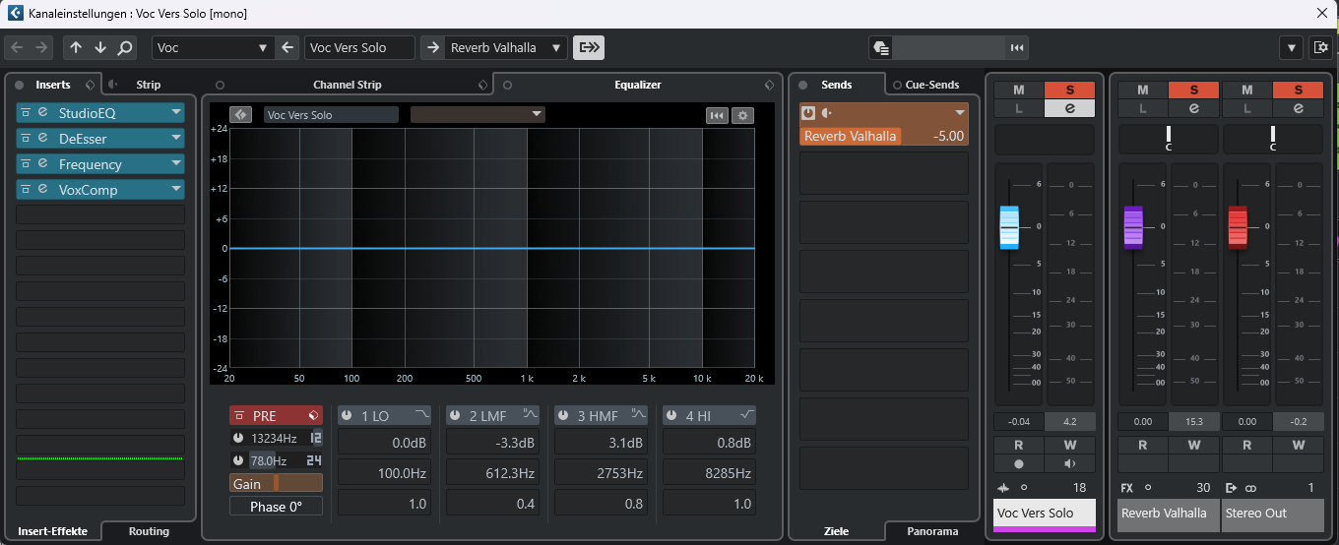Enable monitor speaker on Voc Vers Solo
Image resolution: width=1339 pixels, height=545 pixels.
pos(1070,463)
